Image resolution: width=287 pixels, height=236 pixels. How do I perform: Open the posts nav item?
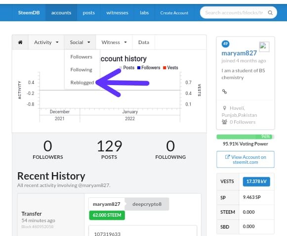(88, 13)
